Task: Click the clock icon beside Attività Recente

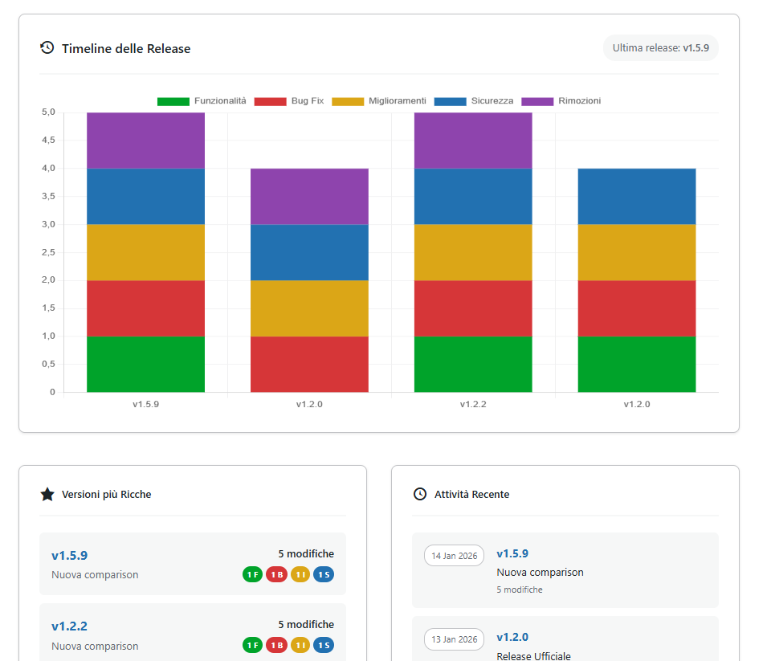Action: point(420,494)
